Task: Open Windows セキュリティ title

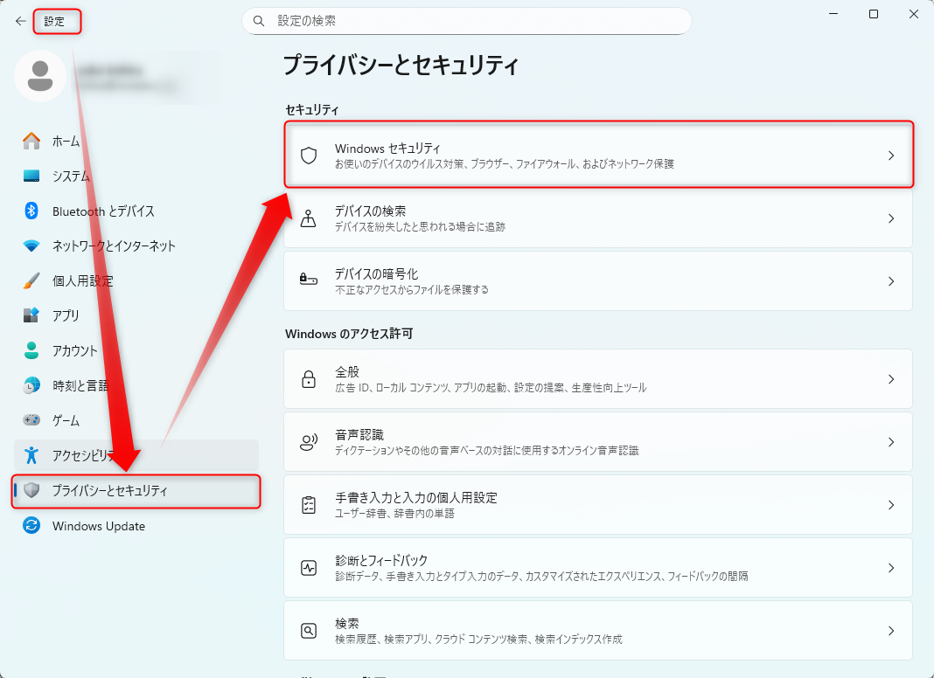Action: (x=387, y=149)
